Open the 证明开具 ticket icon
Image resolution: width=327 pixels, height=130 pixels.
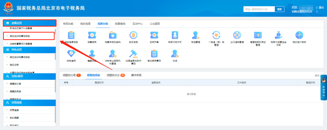click(154, 35)
